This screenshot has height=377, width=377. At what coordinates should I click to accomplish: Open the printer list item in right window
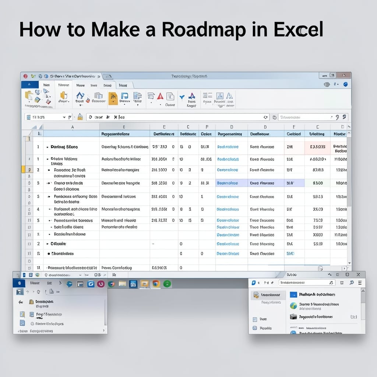coord(311,317)
